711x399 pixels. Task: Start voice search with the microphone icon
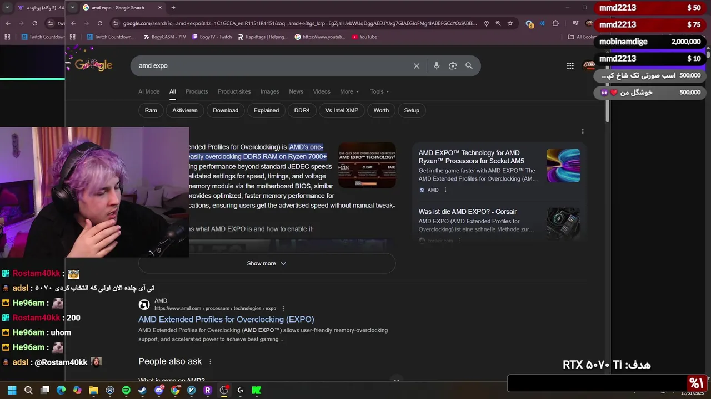click(437, 66)
